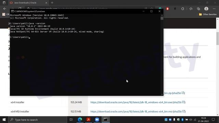
Task: Open the jdk-18_windows-x64_bin.exe download link
Action: point(131,102)
